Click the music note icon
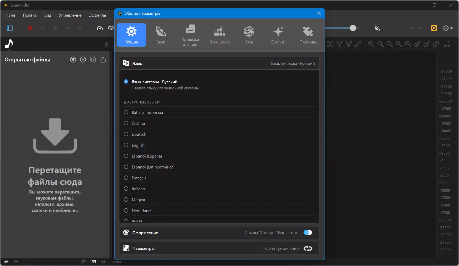This screenshot has width=459, height=266. click(9, 44)
